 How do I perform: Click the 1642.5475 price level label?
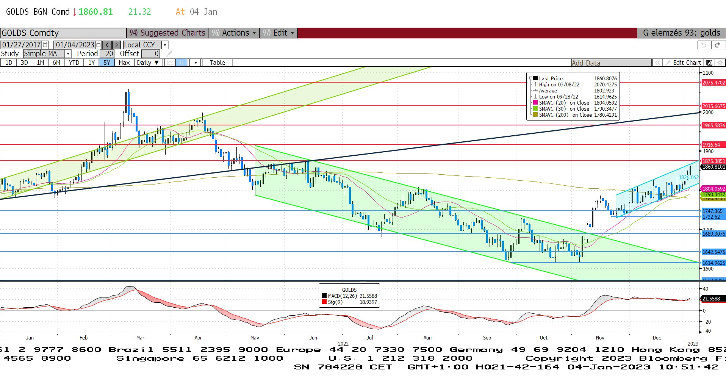point(713,252)
